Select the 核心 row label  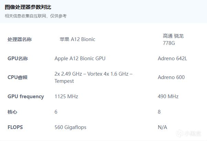(x=12, y=112)
